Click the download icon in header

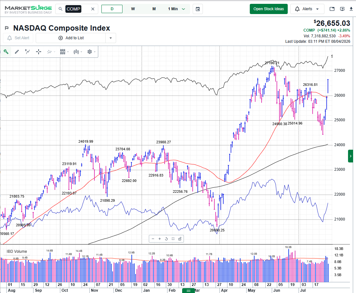(351, 9)
